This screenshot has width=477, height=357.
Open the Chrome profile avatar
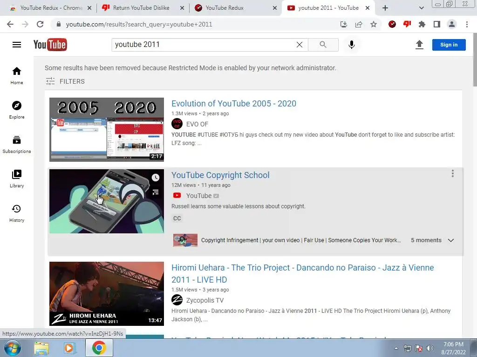(452, 24)
